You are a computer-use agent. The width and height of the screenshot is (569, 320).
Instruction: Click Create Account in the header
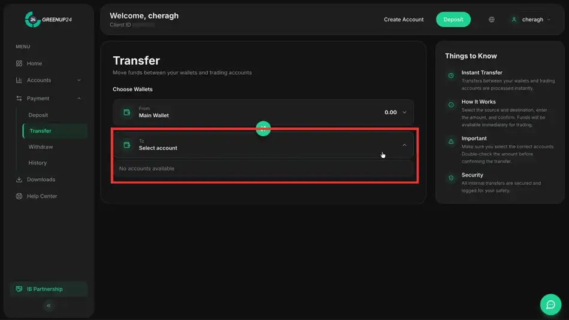pyautogui.click(x=404, y=20)
